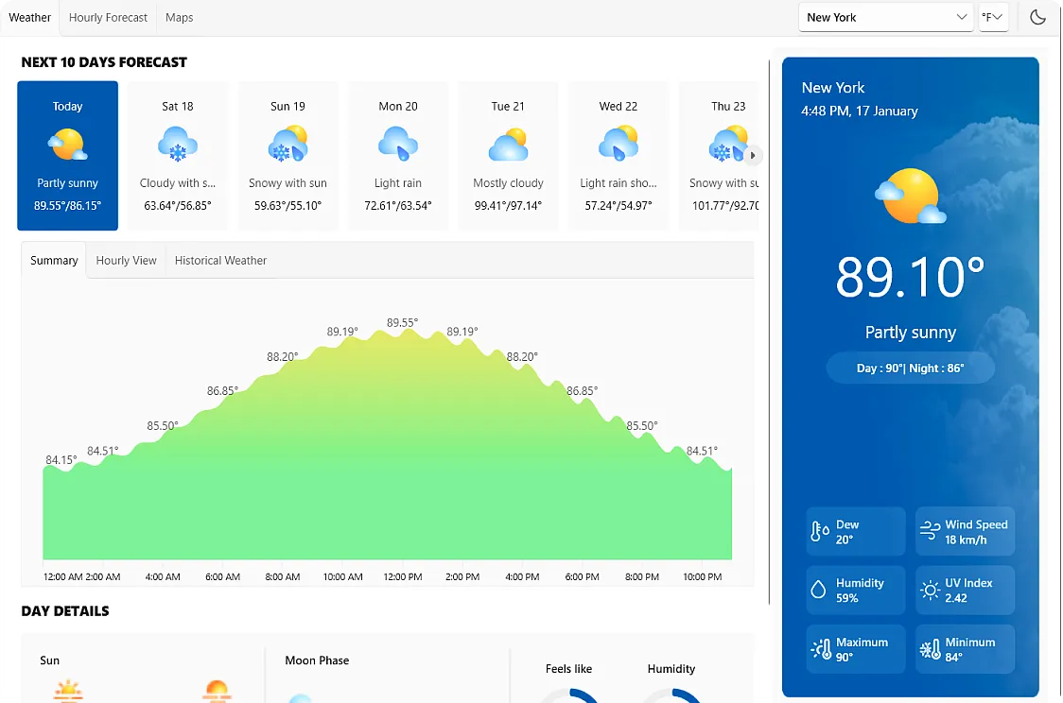Viewport: 1063px width, 703px height.
Task: Select the Wed 22 forecast card
Action: click(618, 155)
